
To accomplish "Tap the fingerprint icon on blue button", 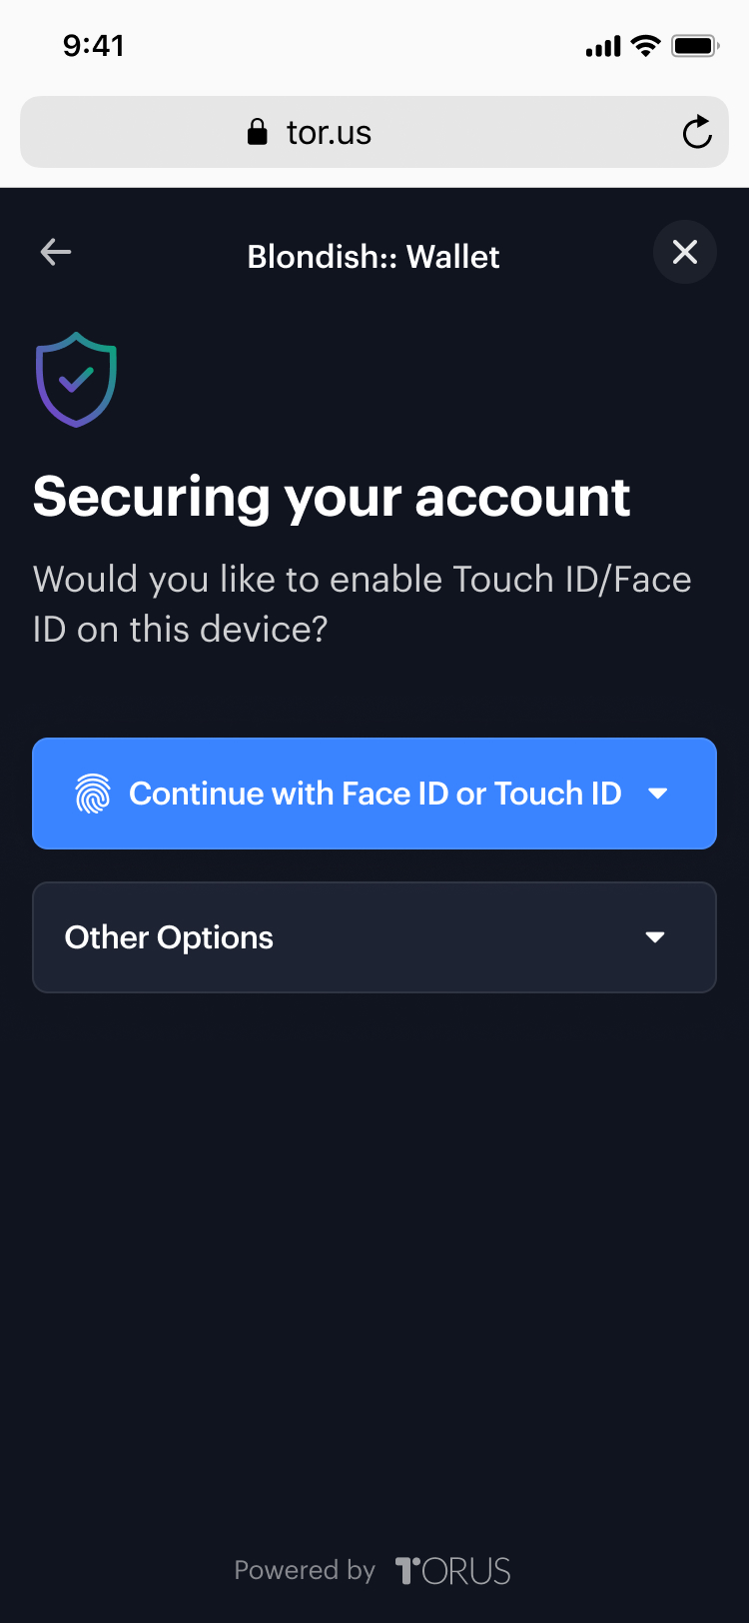I will tap(93, 794).
